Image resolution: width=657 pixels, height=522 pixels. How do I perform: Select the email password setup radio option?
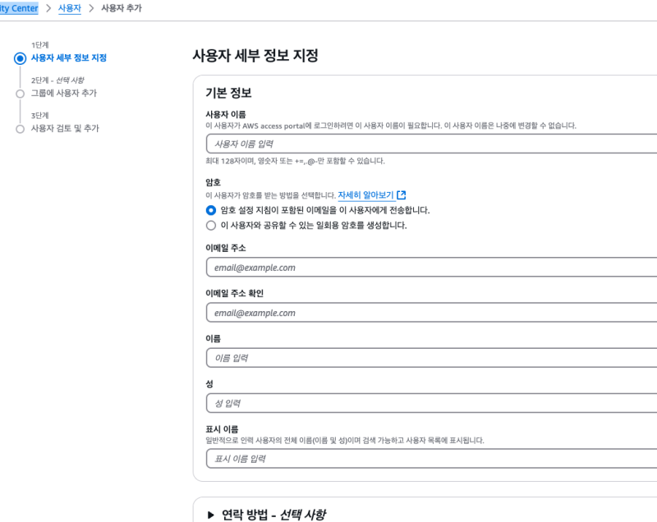click(x=211, y=210)
